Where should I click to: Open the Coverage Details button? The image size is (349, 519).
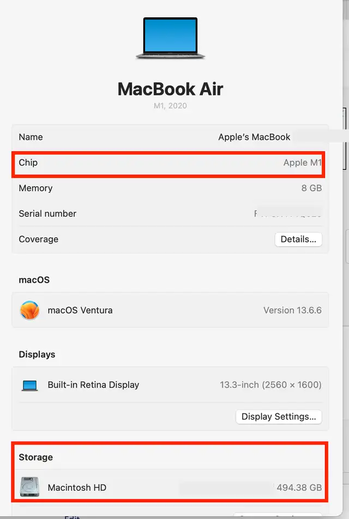(x=298, y=239)
